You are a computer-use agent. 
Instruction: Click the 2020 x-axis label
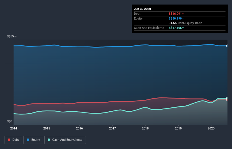pos(211,128)
